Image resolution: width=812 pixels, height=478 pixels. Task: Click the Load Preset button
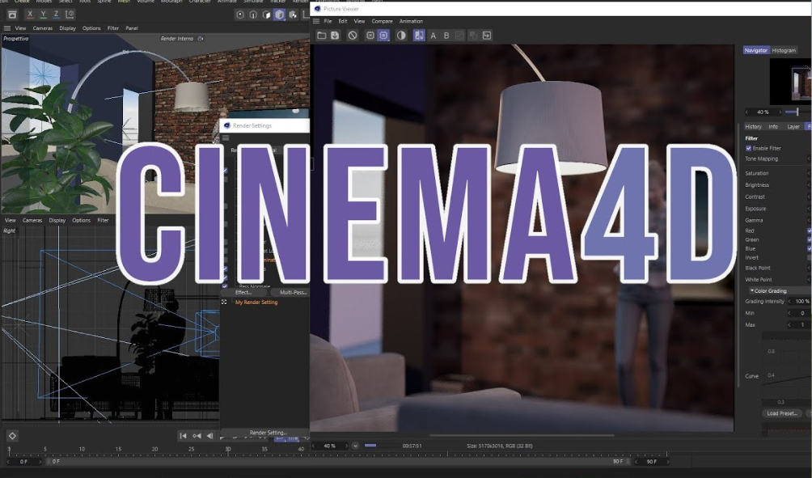782,413
